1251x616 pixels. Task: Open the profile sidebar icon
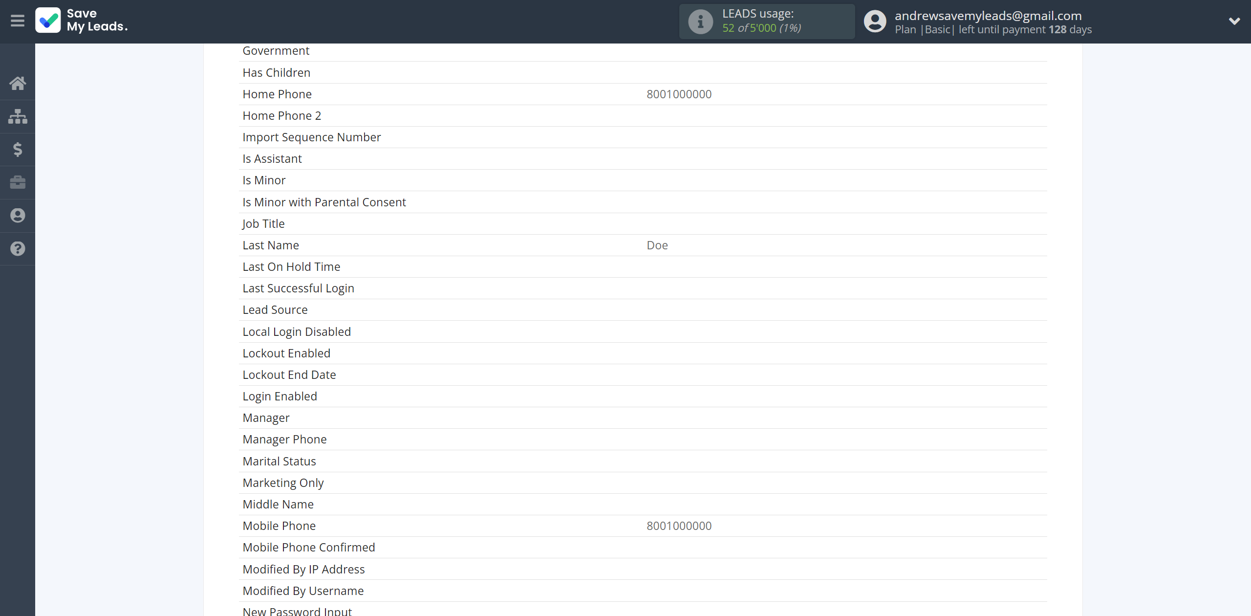(x=18, y=216)
